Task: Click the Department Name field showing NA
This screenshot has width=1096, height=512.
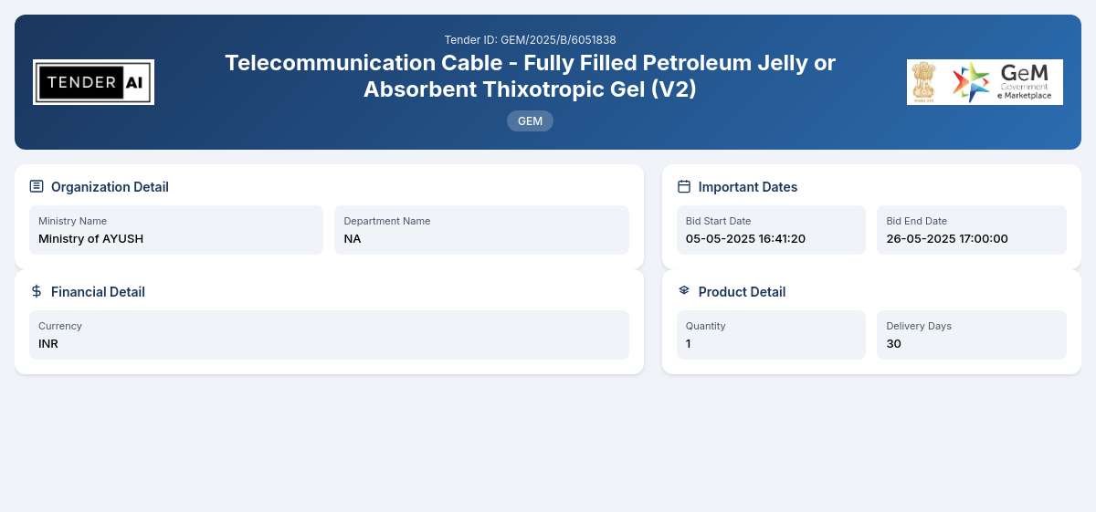Action: (481, 230)
